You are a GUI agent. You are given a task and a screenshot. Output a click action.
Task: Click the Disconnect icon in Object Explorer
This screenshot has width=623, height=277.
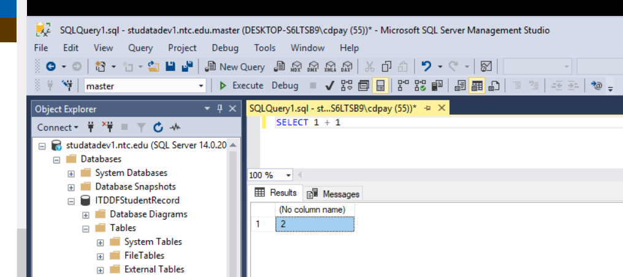pyautogui.click(x=108, y=127)
